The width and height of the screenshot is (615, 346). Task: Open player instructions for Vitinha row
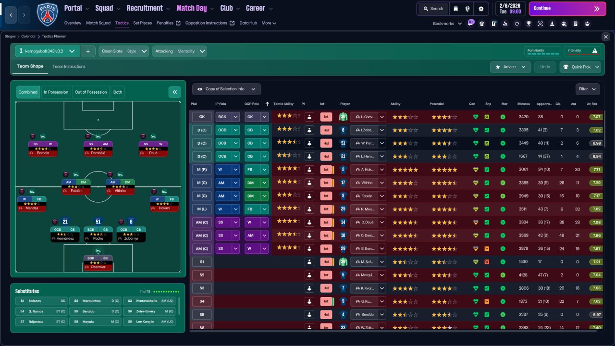click(309, 183)
